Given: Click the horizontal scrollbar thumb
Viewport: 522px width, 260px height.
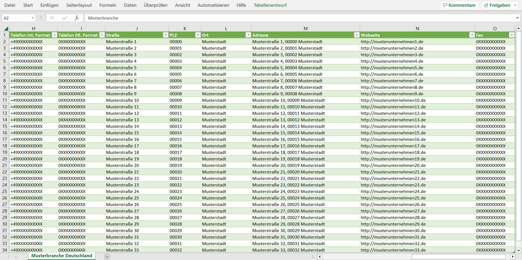Looking at the screenshot, I should pos(458,256).
